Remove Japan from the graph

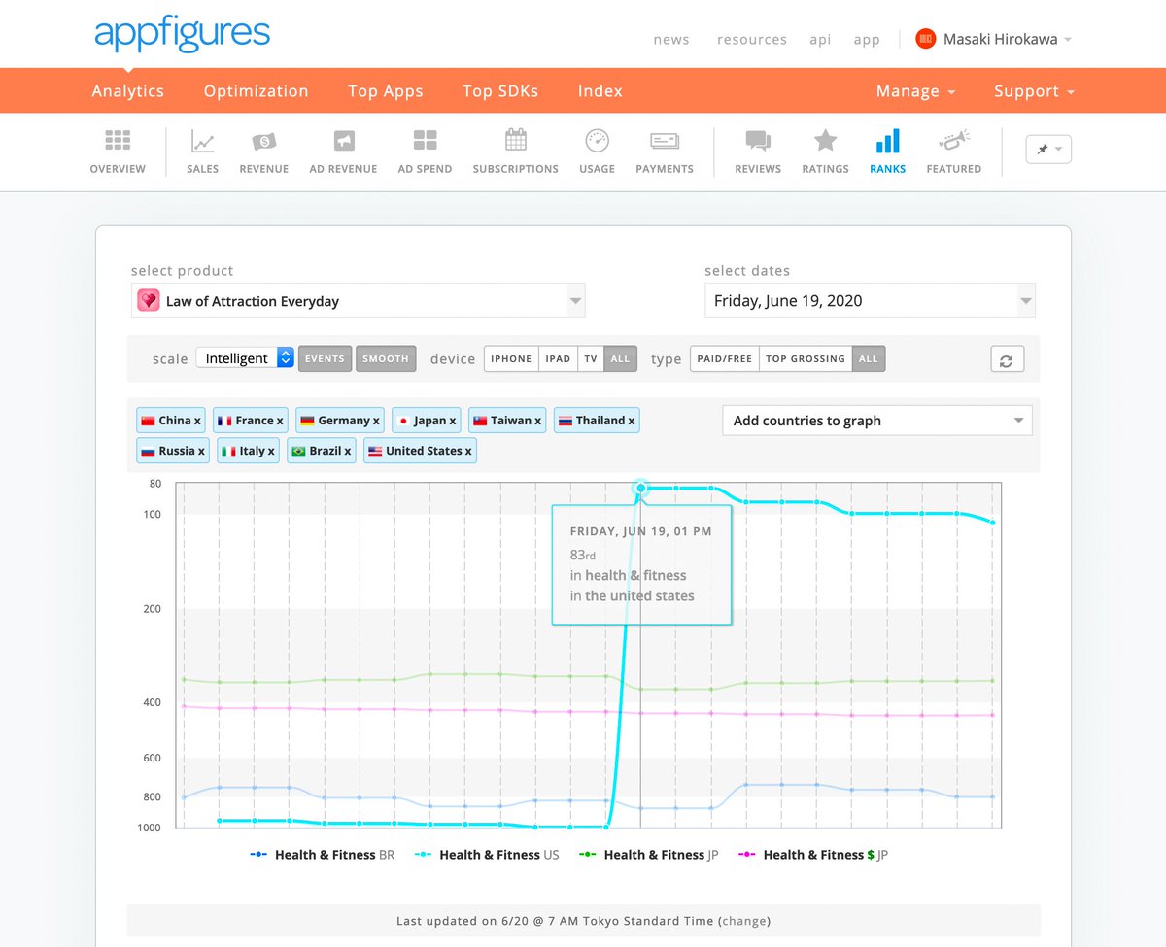coord(453,421)
